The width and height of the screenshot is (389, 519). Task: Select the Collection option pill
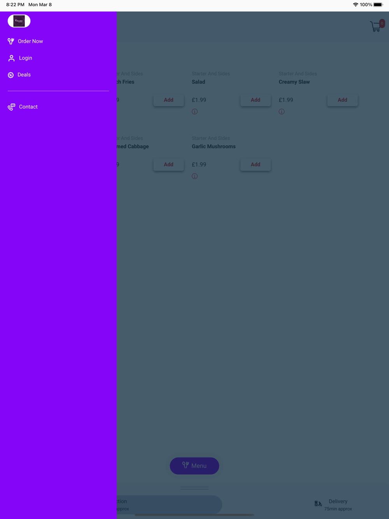[169, 505]
